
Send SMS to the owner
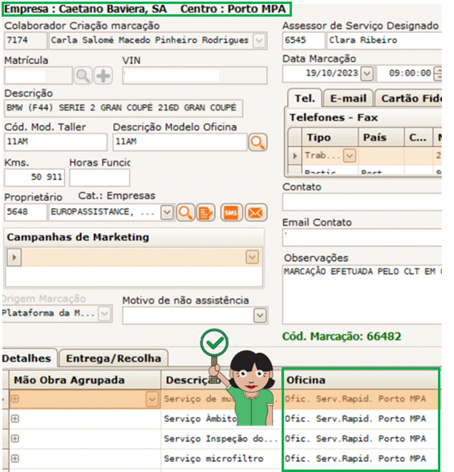(231, 213)
